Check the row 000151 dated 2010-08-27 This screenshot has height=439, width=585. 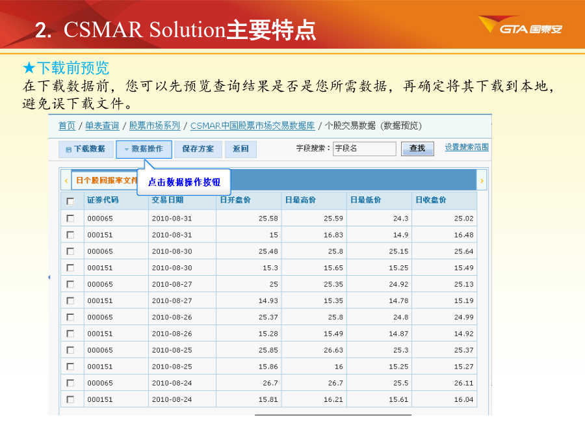tap(70, 300)
